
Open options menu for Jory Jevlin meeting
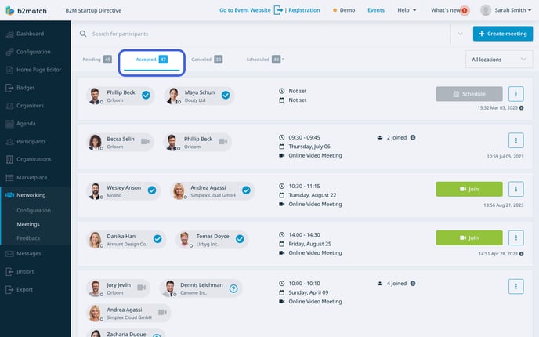click(x=515, y=287)
